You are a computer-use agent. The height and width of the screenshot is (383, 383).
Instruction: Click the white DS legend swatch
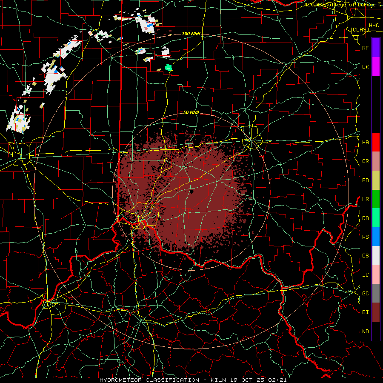point(376,255)
